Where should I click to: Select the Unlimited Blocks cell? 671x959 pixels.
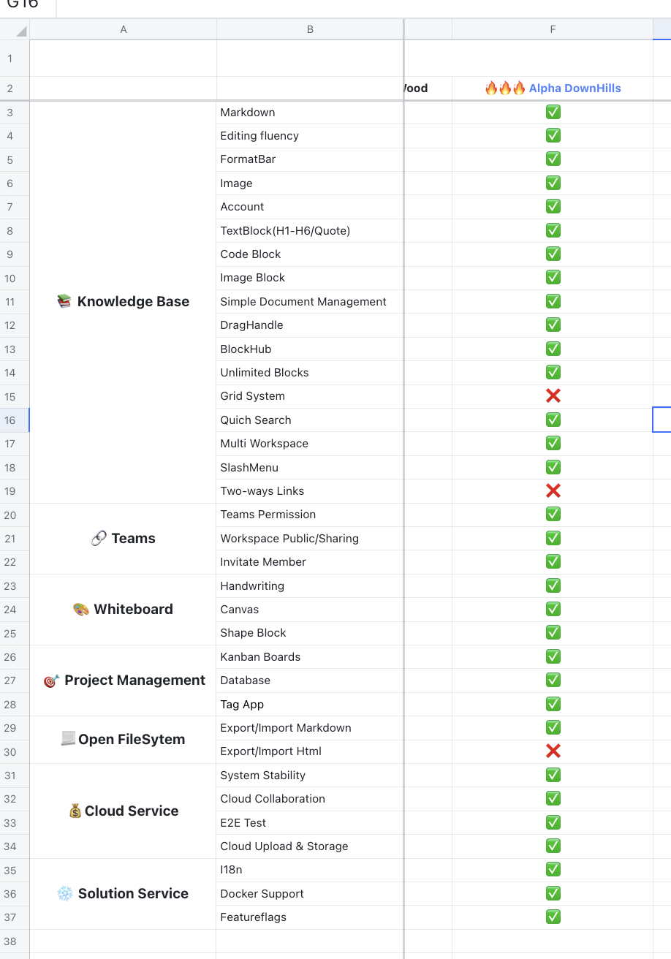[x=310, y=372]
